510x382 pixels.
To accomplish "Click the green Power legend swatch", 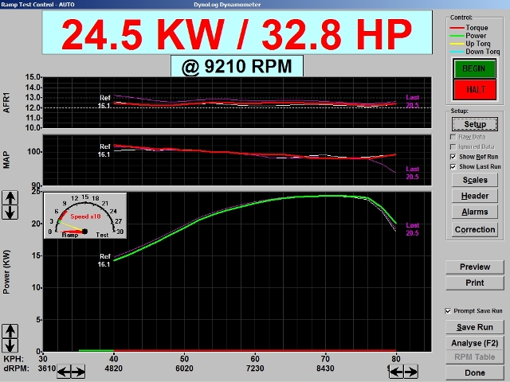I will (x=457, y=36).
